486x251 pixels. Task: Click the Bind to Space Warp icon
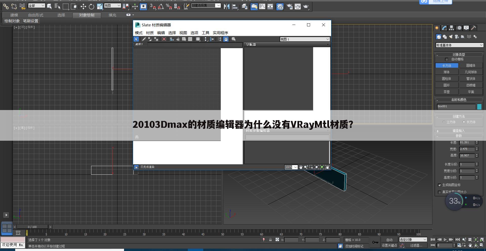(22, 6)
